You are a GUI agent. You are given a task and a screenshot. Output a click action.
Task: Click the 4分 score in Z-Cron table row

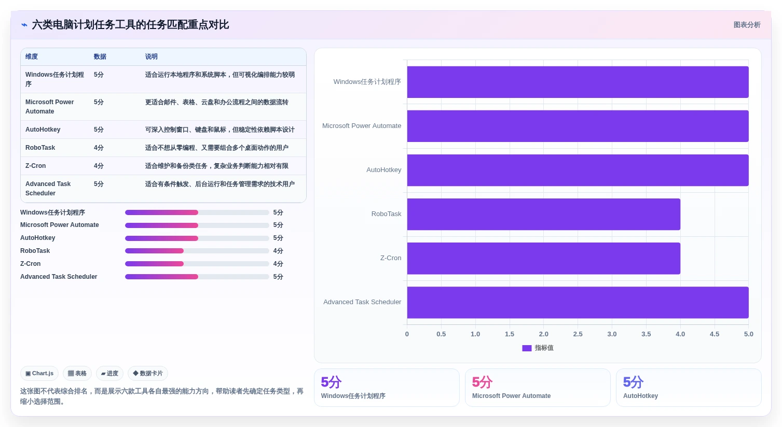click(x=99, y=166)
